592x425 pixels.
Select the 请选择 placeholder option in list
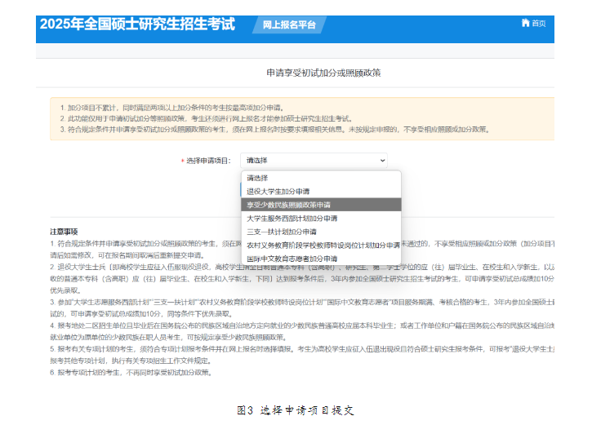[258, 178]
